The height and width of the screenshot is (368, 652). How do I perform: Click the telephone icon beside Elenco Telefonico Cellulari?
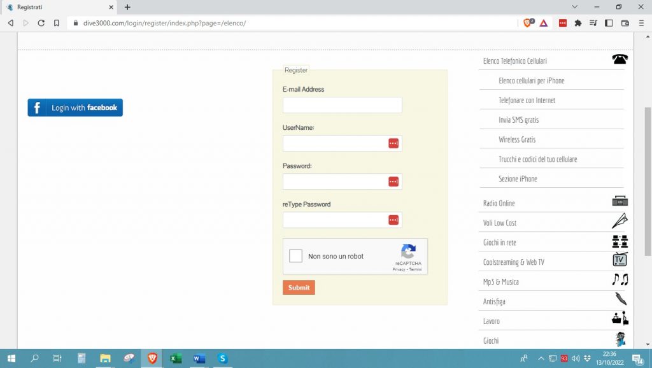tap(620, 59)
